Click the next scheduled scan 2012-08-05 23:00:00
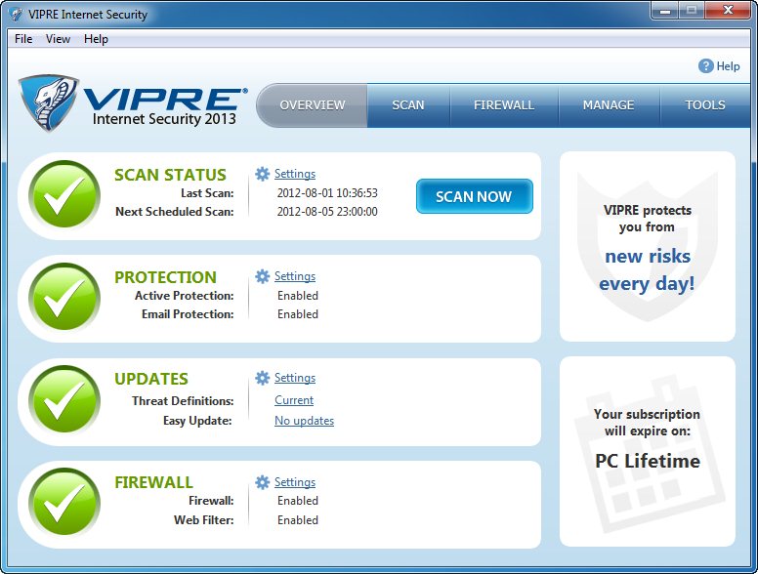Screen dimensions: 758x574 tap(327, 211)
